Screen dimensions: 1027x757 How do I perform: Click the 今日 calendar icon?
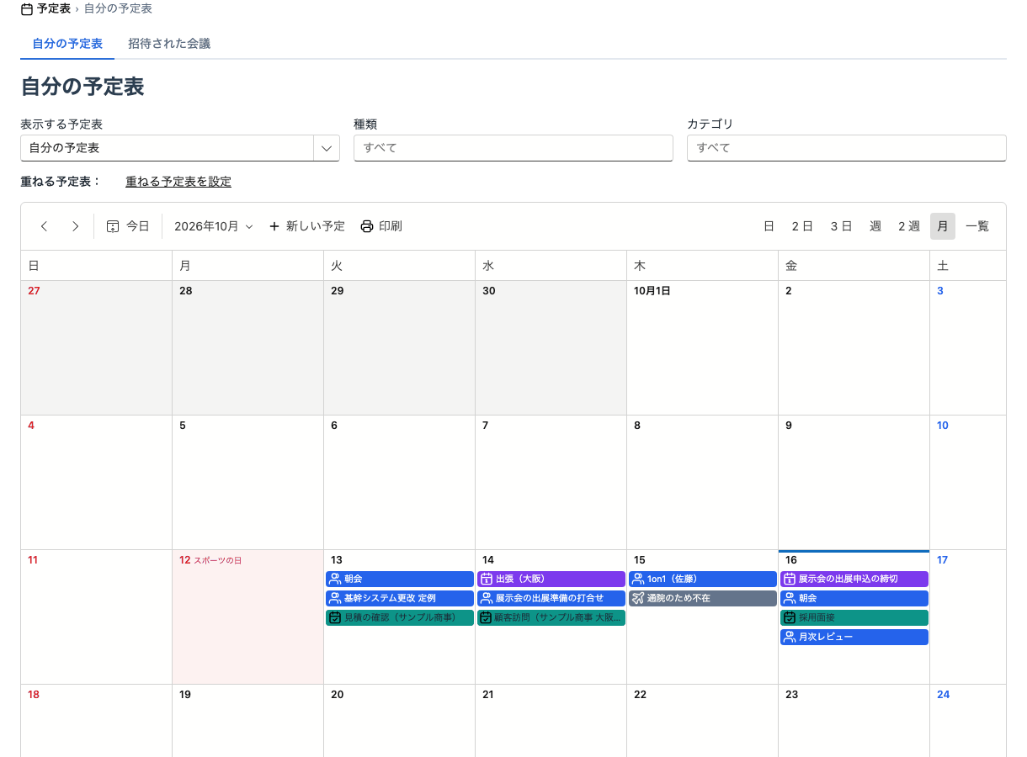[x=113, y=226]
